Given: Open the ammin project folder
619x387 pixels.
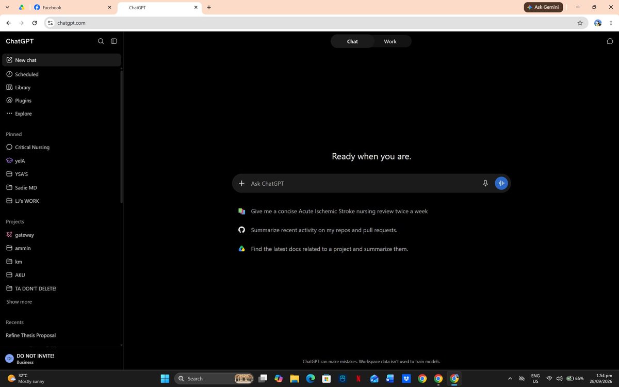Looking at the screenshot, I should pos(62,248).
